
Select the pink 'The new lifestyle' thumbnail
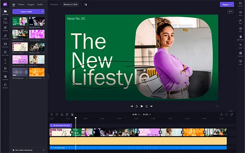click(x=37, y=34)
